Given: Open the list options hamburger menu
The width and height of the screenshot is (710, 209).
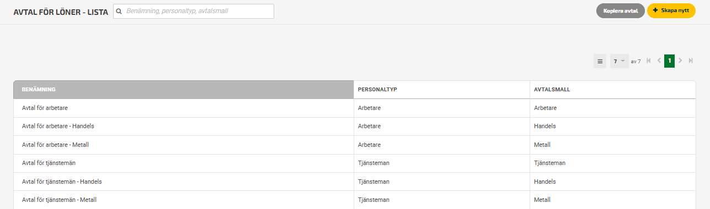Looking at the screenshot, I should point(600,61).
